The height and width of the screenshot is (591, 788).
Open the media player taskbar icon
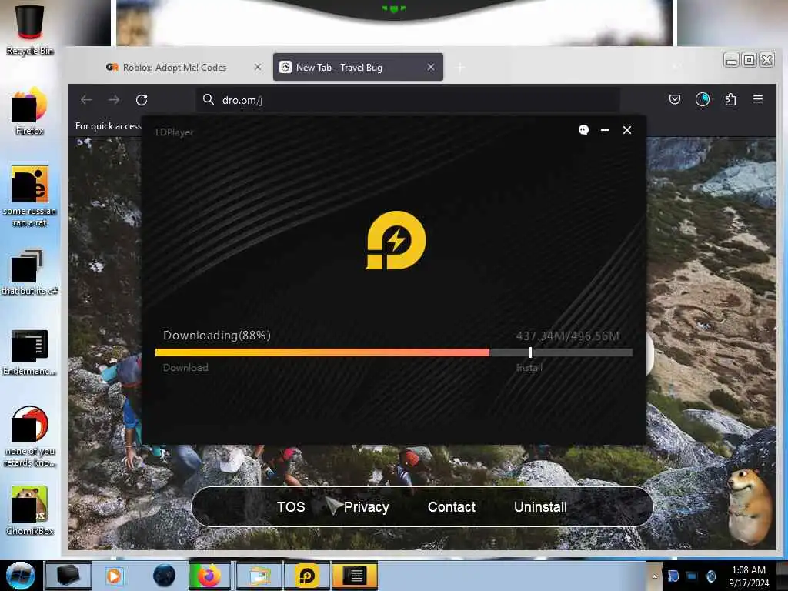pos(114,576)
